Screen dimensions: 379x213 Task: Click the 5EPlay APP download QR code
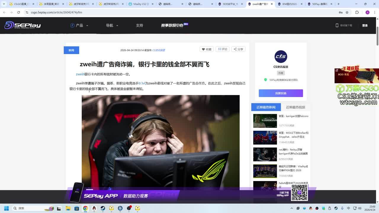point(299,193)
